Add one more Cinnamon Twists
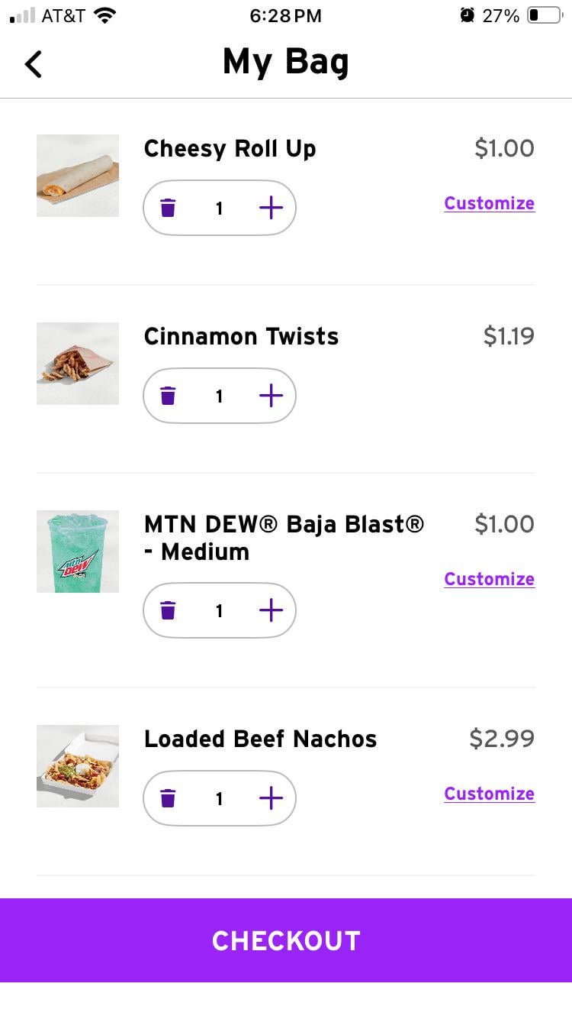Viewport: 572px width, 1019px height. [x=271, y=396]
